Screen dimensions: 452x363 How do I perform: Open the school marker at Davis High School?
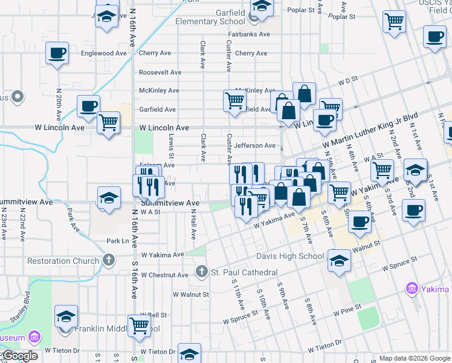coord(339,262)
